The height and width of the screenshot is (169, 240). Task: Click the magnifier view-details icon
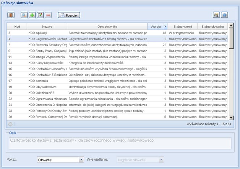click(x=24, y=15)
